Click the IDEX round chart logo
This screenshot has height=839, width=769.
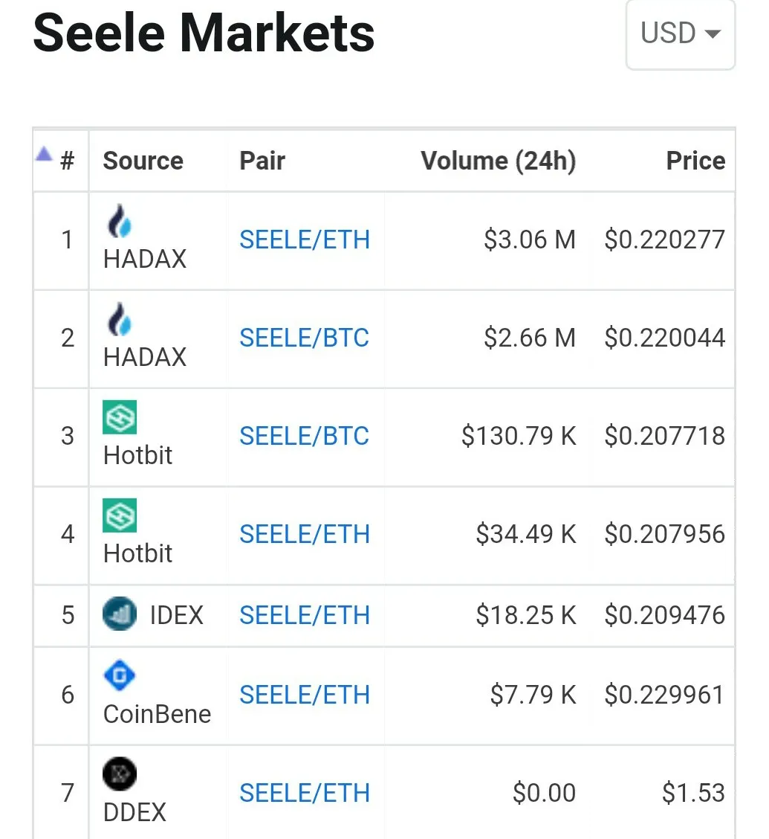coord(120,613)
